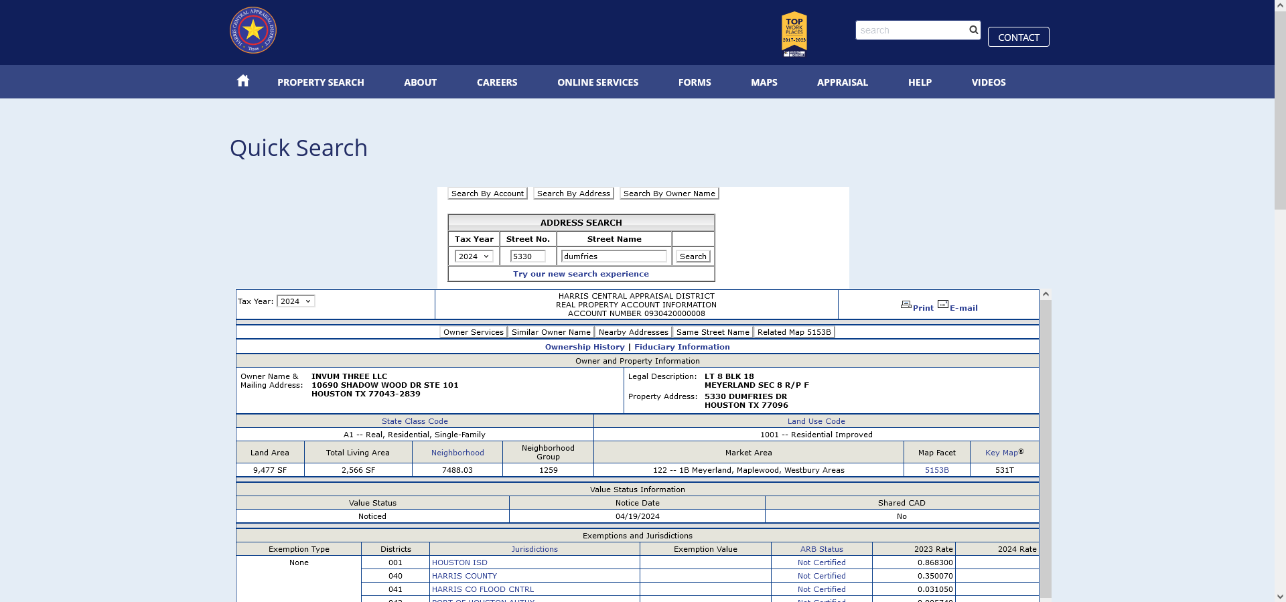
Task: Click the envelope icon next to E-mail
Action: [x=943, y=305]
